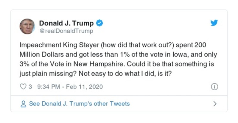Open the tweet info circle icon

tap(214, 87)
